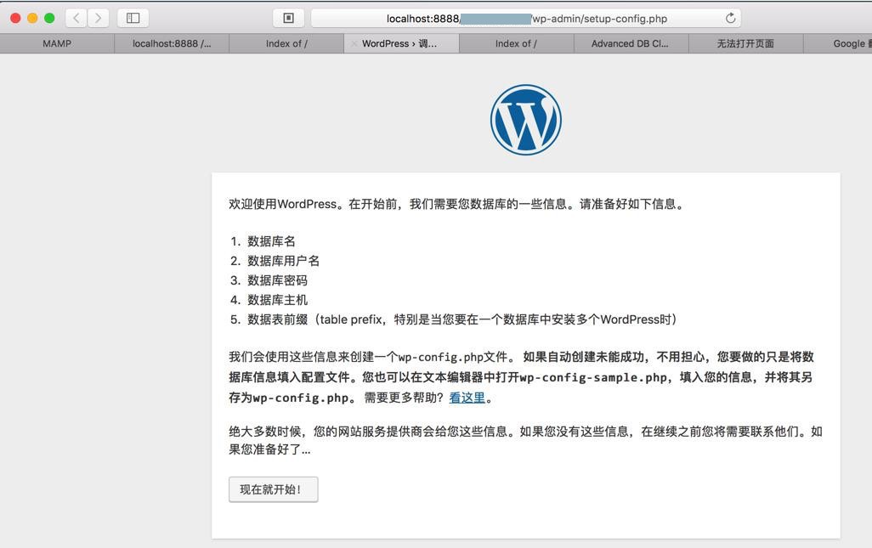Image resolution: width=872 pixels, height=548 pixels.
Task: Switch to the MAMP tab
Action: coord(57,43)
